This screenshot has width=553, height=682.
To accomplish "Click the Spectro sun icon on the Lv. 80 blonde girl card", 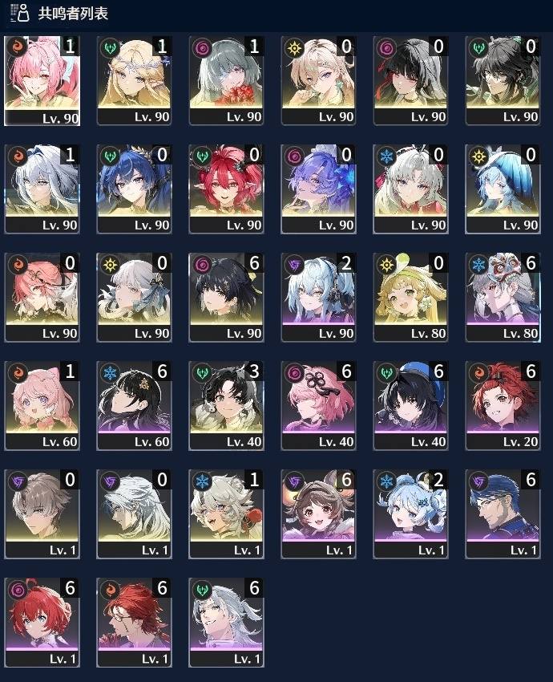I will (x=386, y=265).
